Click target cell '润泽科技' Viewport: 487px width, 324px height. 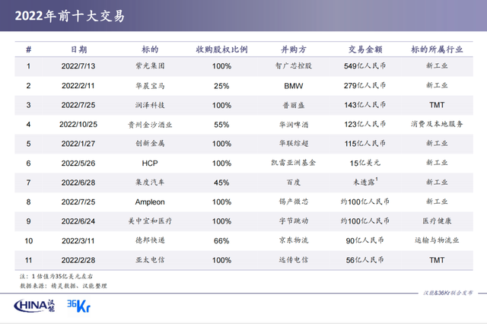coord(150,105)
